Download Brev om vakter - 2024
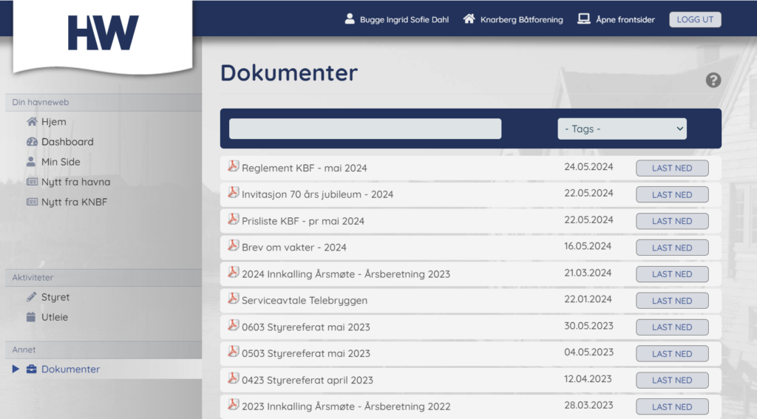The image size is (757, 419). [672, 248]
